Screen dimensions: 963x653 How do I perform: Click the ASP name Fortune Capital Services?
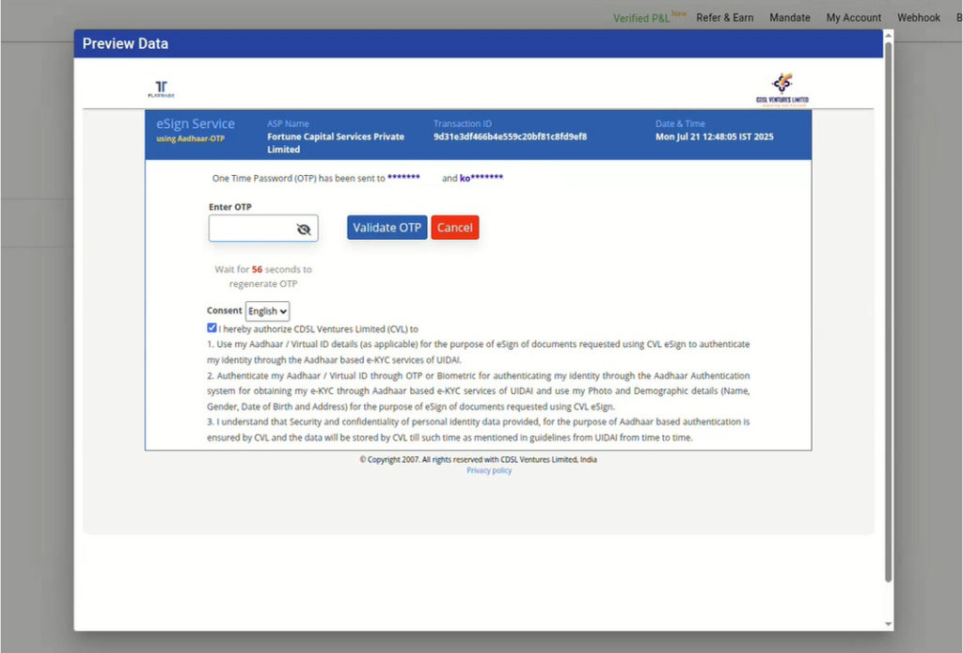[336, 142]
